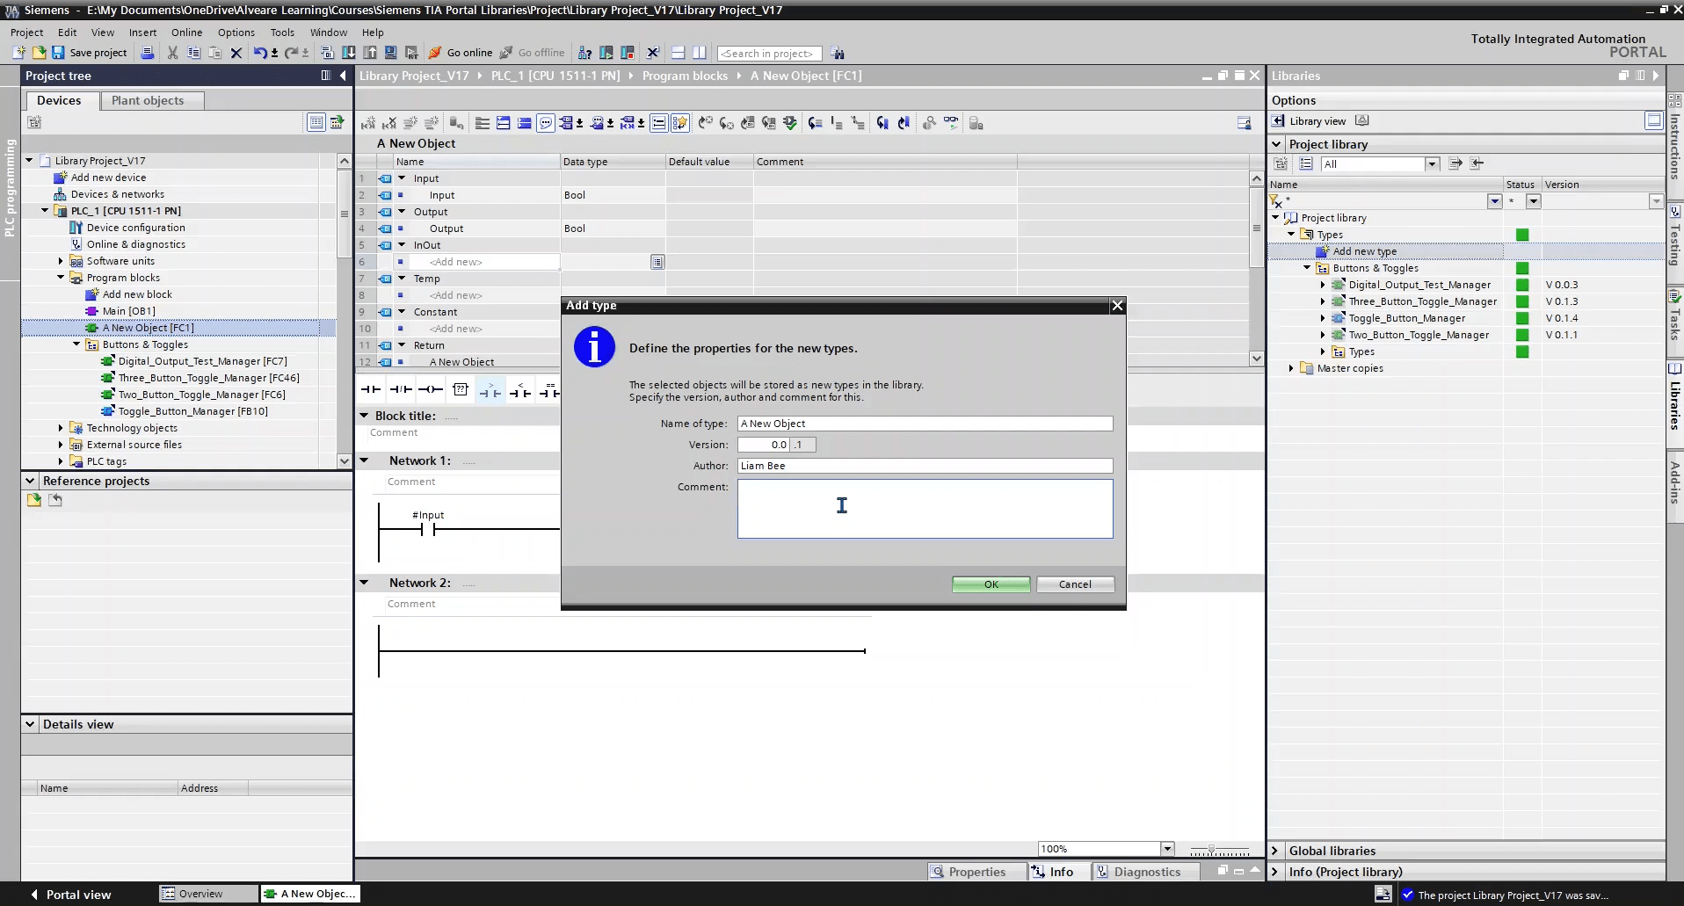Viewport: 1684px width, 906px height.
Task: Click the Cut scissors icon
Action: tap(172, 53)
